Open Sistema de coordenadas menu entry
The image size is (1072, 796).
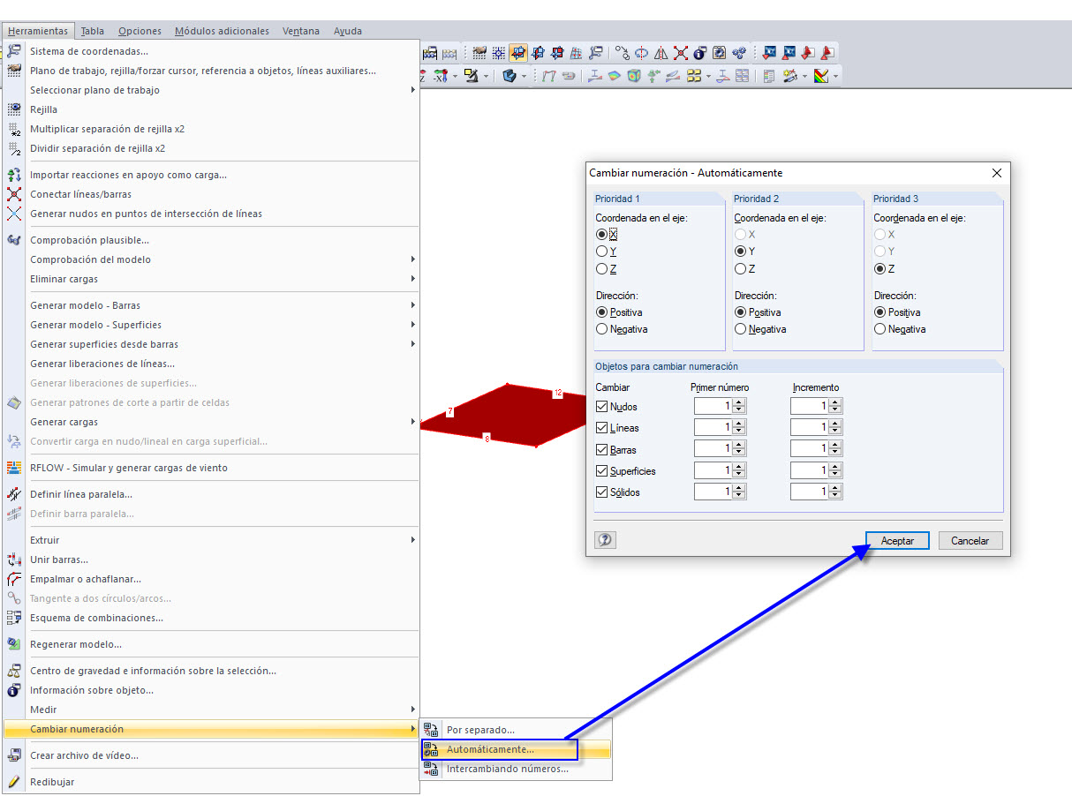212,51
